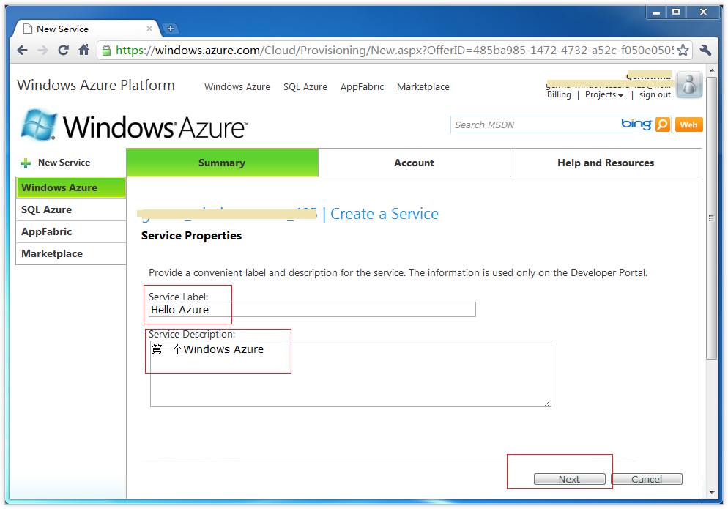
Task: Click the scrollbar down arrow
Action: pos(712,493)
